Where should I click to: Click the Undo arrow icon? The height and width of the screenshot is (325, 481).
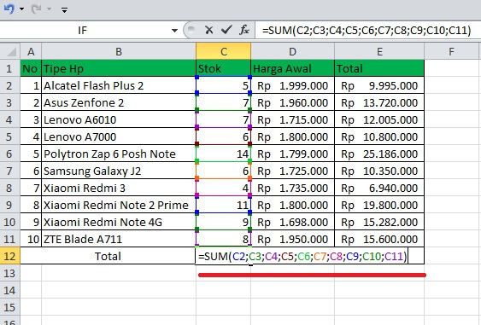pyautogui.click(x=9, y=9)
